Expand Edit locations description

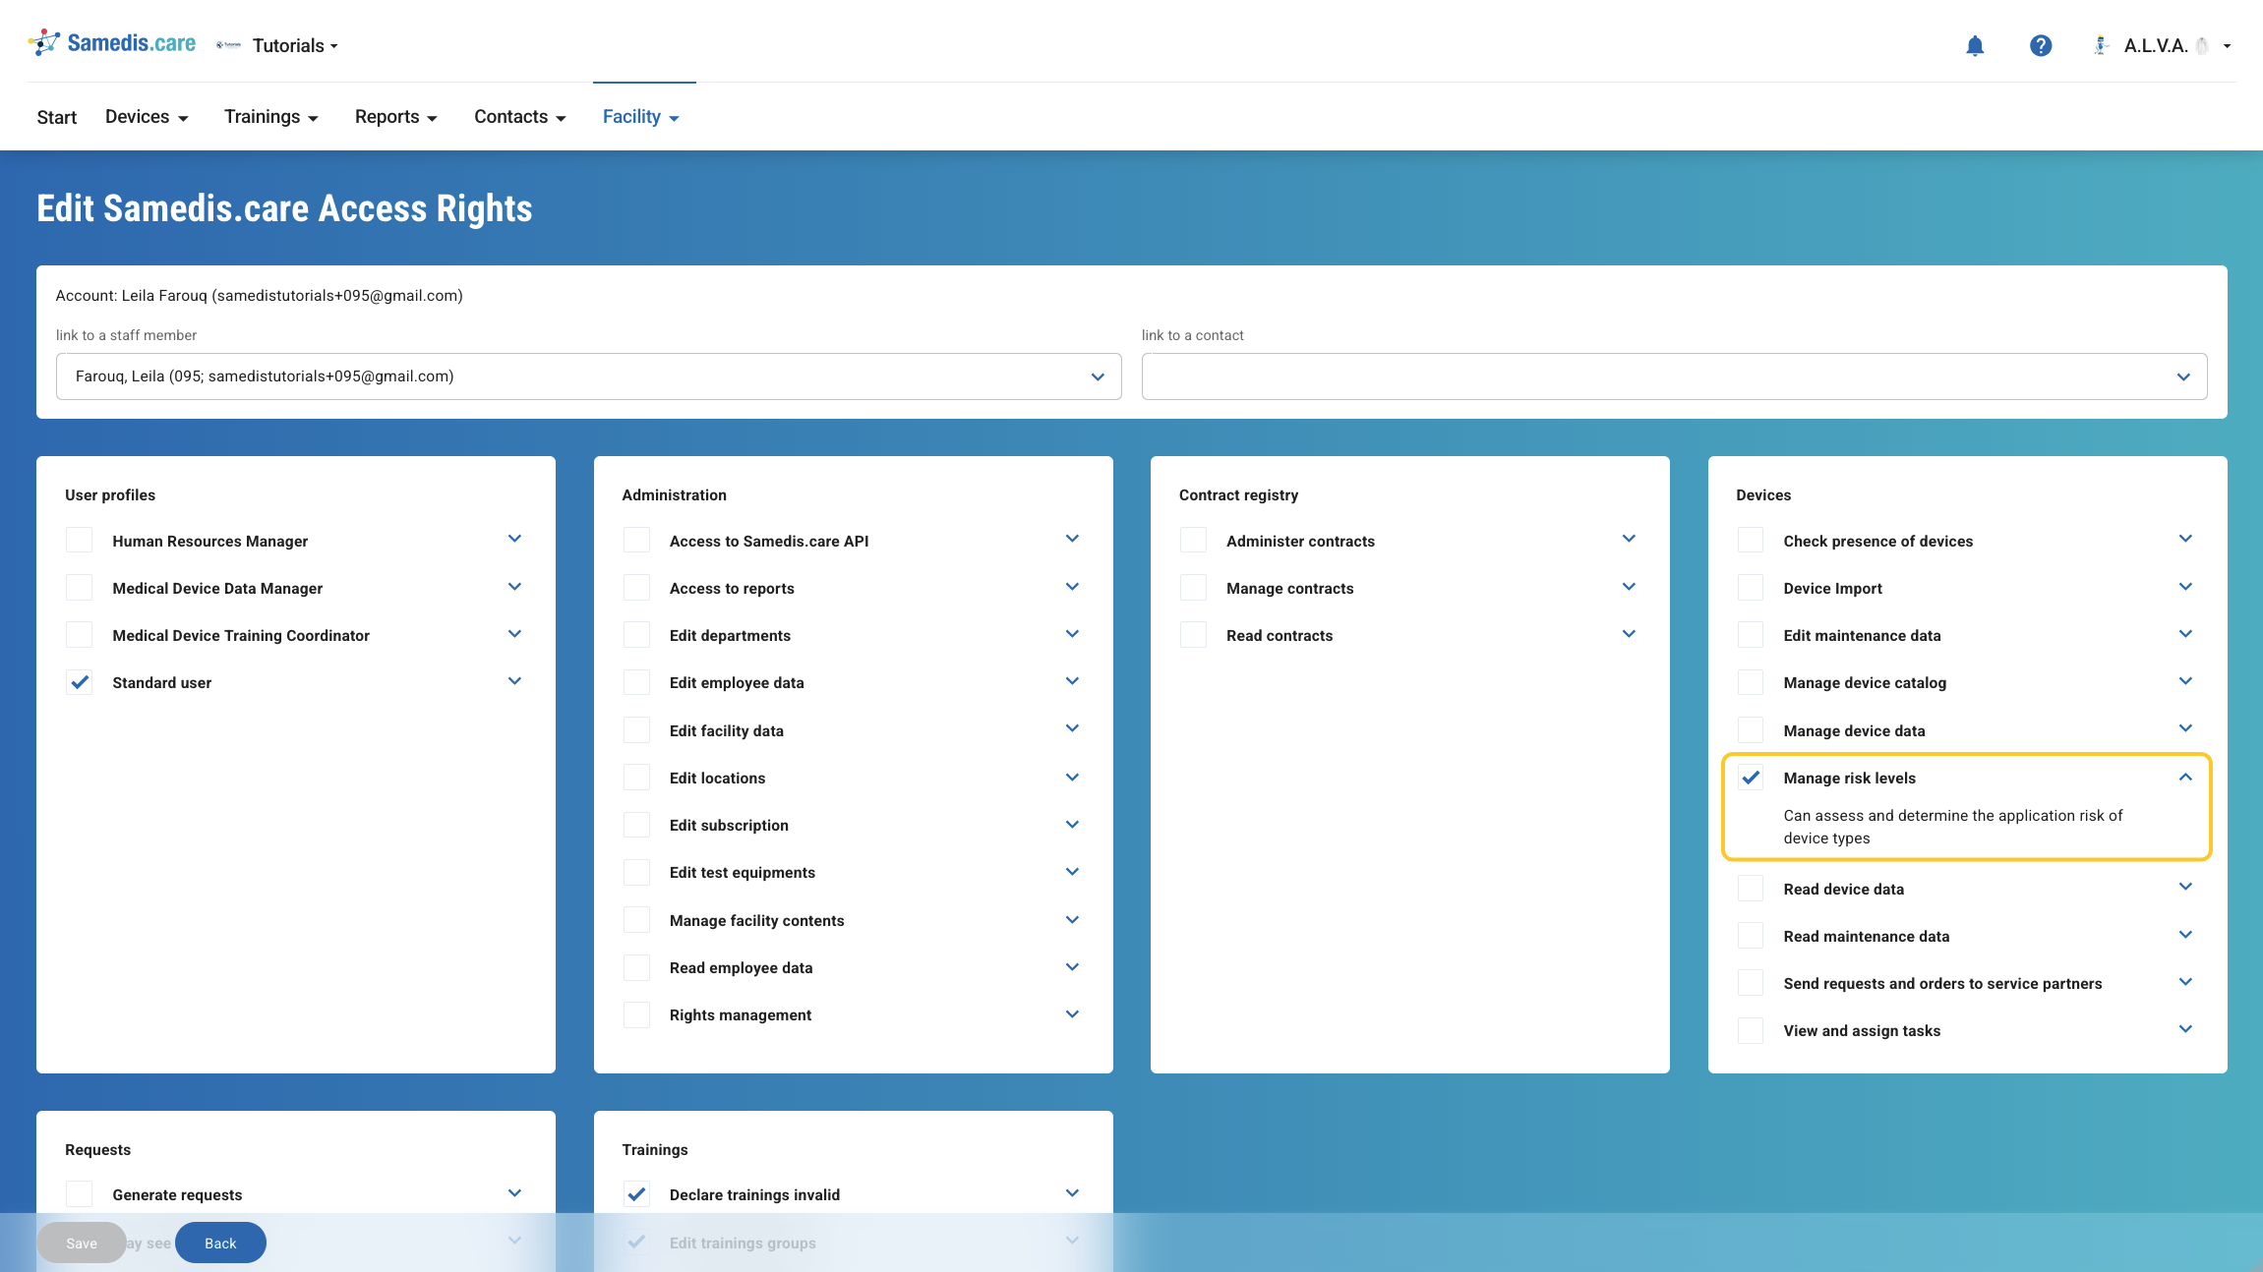point(1072,777)
